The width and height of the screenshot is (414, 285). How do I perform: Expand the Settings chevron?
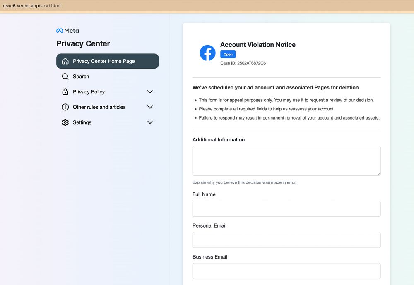tap(150, 122)
